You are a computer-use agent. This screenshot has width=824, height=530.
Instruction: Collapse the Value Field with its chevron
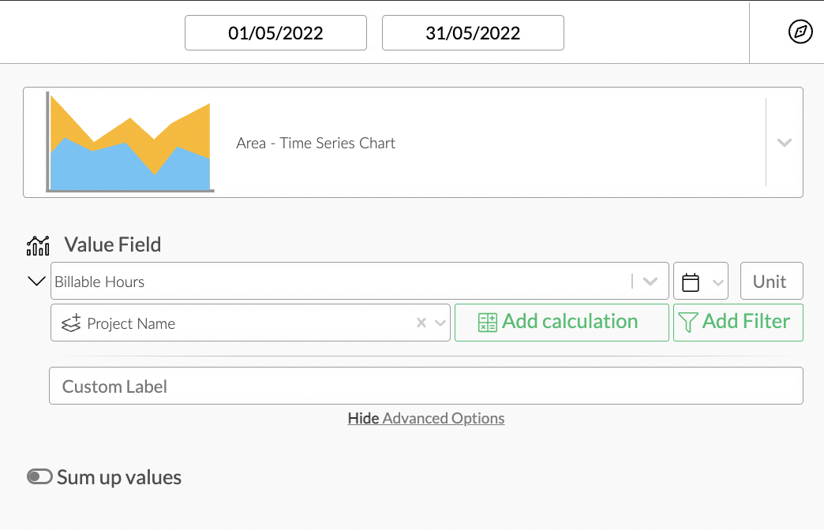tap(35, 281)
